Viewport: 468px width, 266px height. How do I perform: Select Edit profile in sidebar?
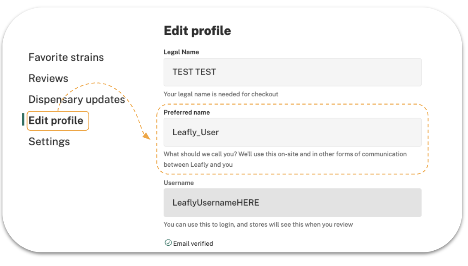(56, 121)
